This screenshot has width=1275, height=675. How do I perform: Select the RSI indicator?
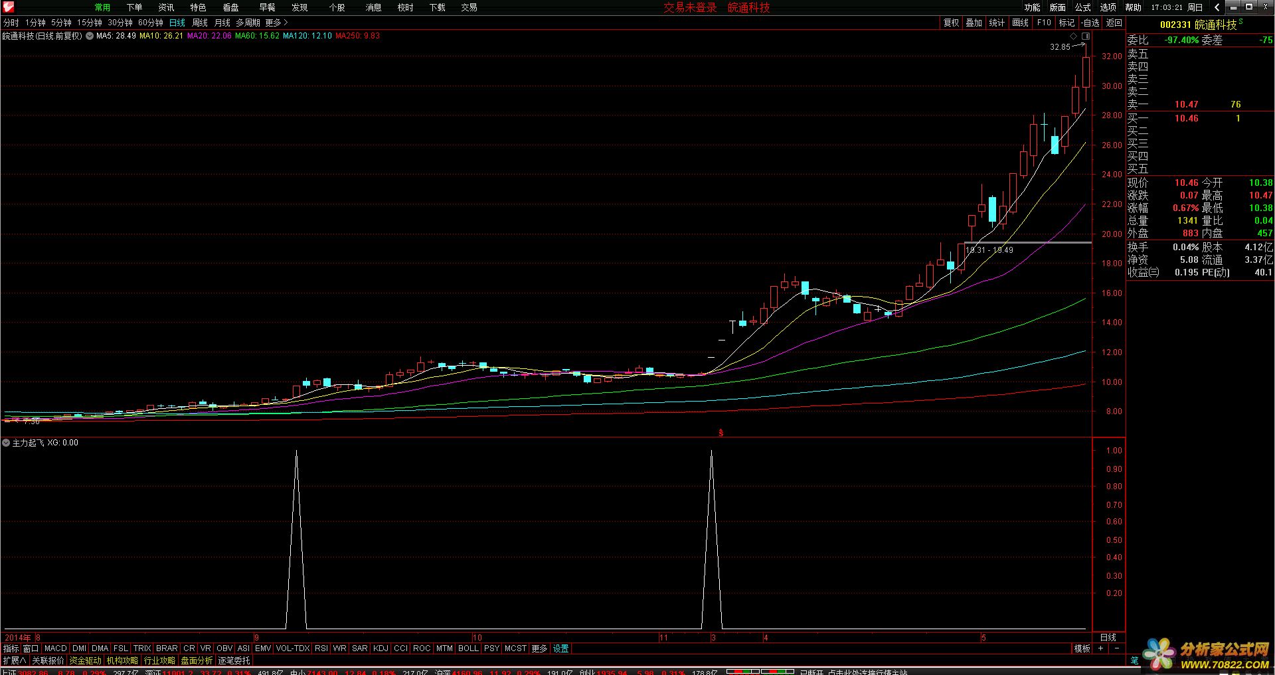(321, 648)
